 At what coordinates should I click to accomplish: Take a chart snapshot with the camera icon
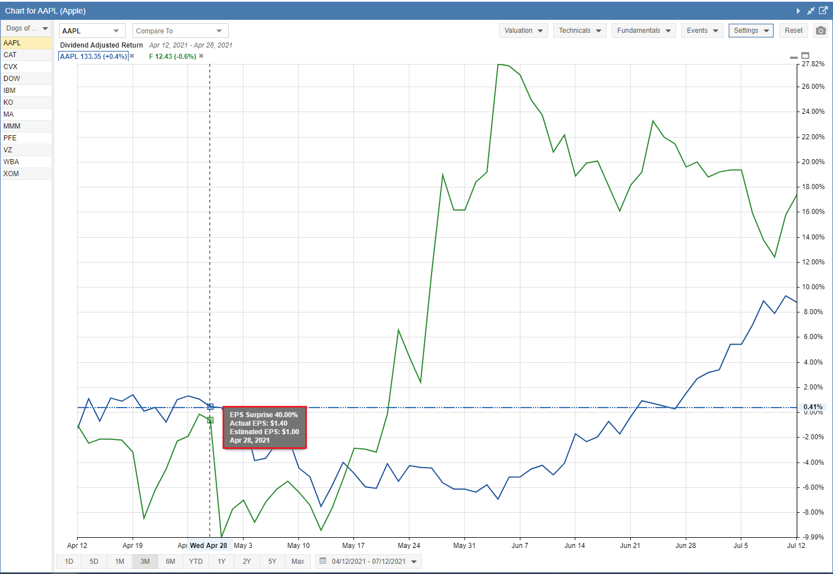coord(821,31)
